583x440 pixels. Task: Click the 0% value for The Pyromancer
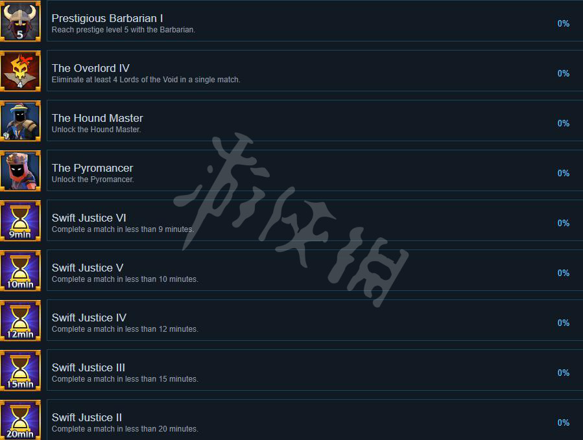tap(564, 173)
